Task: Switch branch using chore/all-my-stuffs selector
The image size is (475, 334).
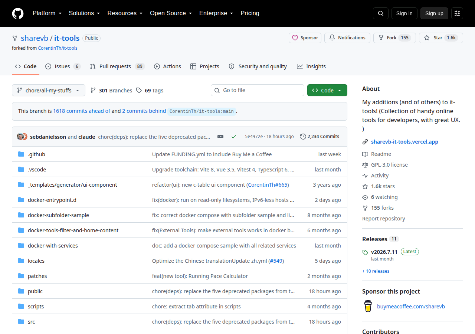Action: [49, 91]
